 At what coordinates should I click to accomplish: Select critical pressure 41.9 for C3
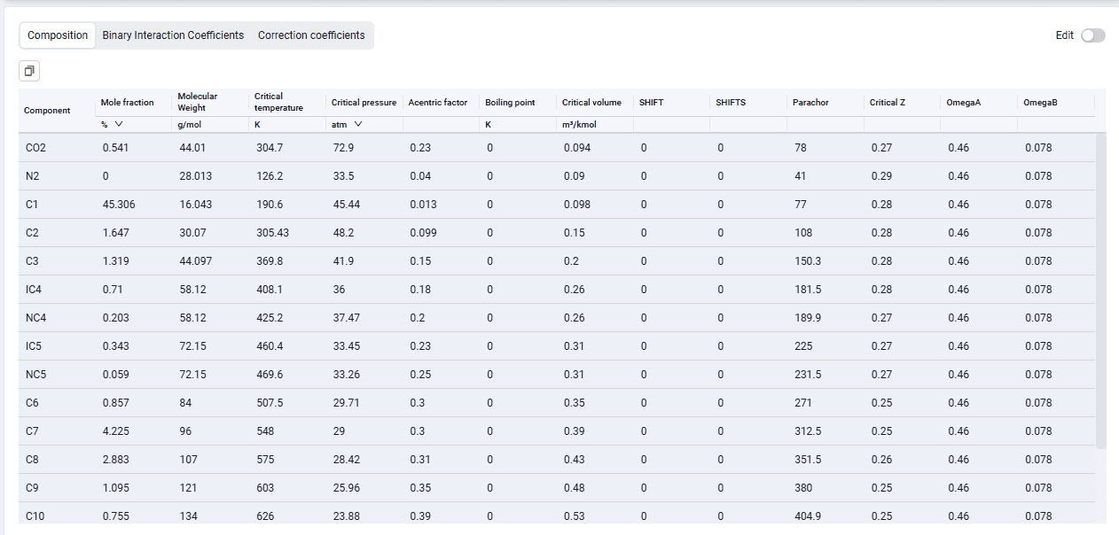343,261
